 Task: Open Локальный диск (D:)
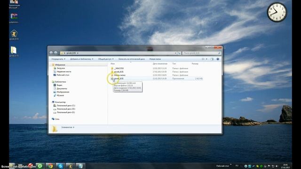tap(66, 109)
